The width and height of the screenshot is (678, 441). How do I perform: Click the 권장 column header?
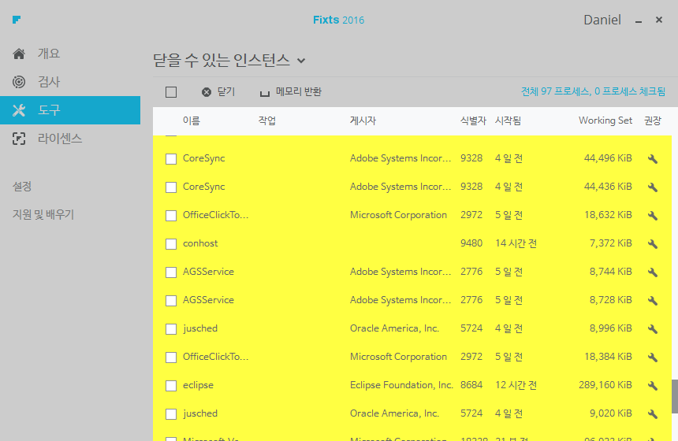[653, 120]
